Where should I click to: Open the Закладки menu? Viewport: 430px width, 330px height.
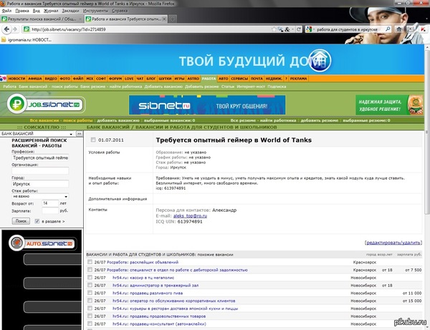70,11
